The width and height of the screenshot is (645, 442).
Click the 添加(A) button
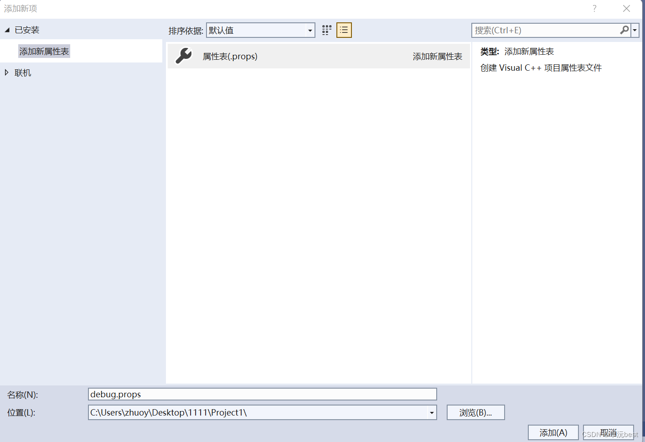click(553, 432)
